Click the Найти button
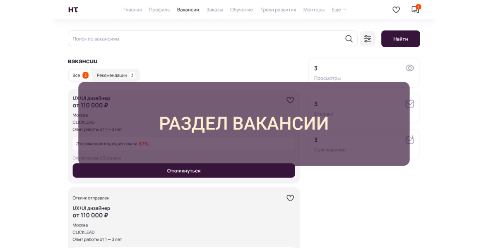 point(401,39)
